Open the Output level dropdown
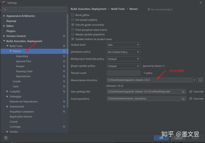 tap(123, 45)
